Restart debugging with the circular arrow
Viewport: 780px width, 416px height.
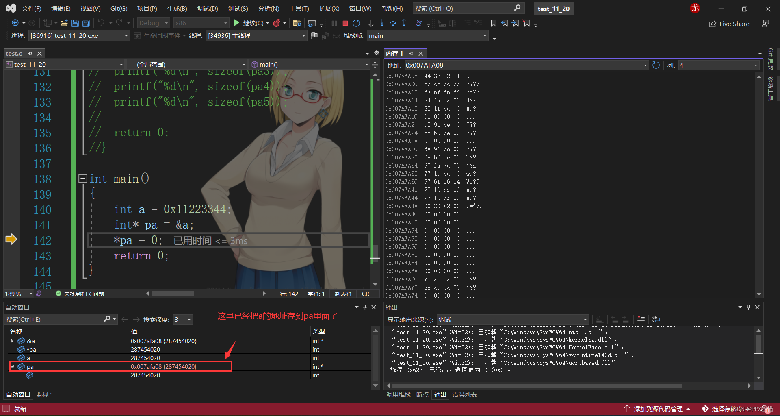coord(356,23)
